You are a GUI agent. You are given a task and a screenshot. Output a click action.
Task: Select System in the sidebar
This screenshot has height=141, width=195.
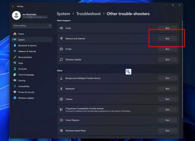coord(32,40)
